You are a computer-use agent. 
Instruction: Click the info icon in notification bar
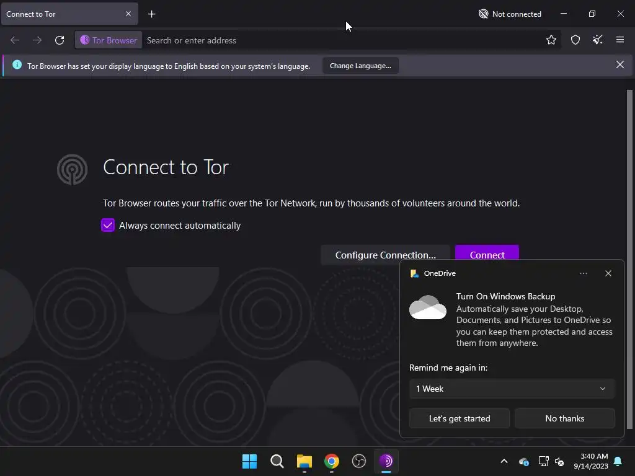tap(17, 64)
